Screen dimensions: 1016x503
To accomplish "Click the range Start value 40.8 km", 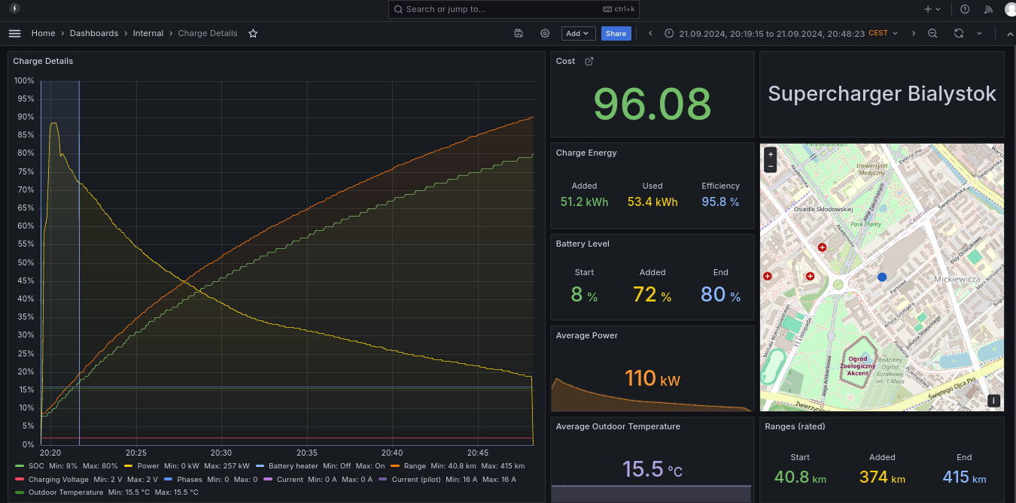I will click(800, 477).
